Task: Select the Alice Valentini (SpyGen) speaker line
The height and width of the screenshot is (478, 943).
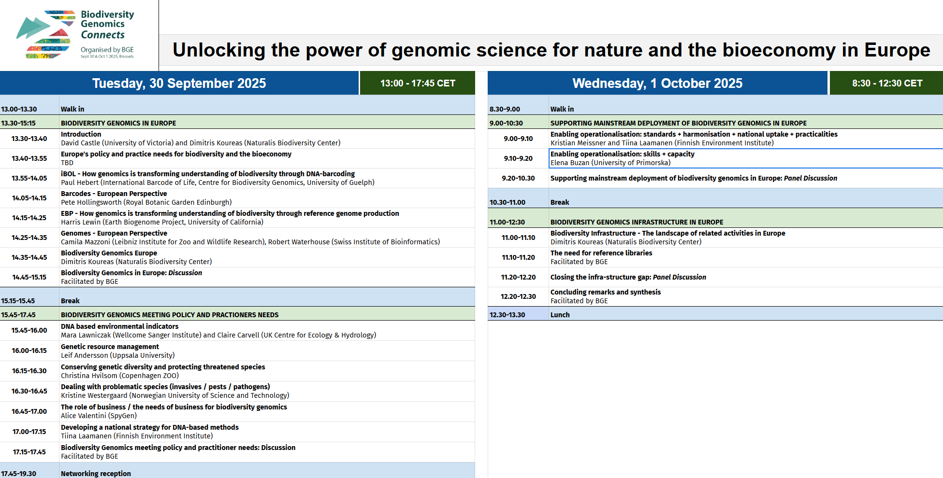Action: tap(99, 416)
